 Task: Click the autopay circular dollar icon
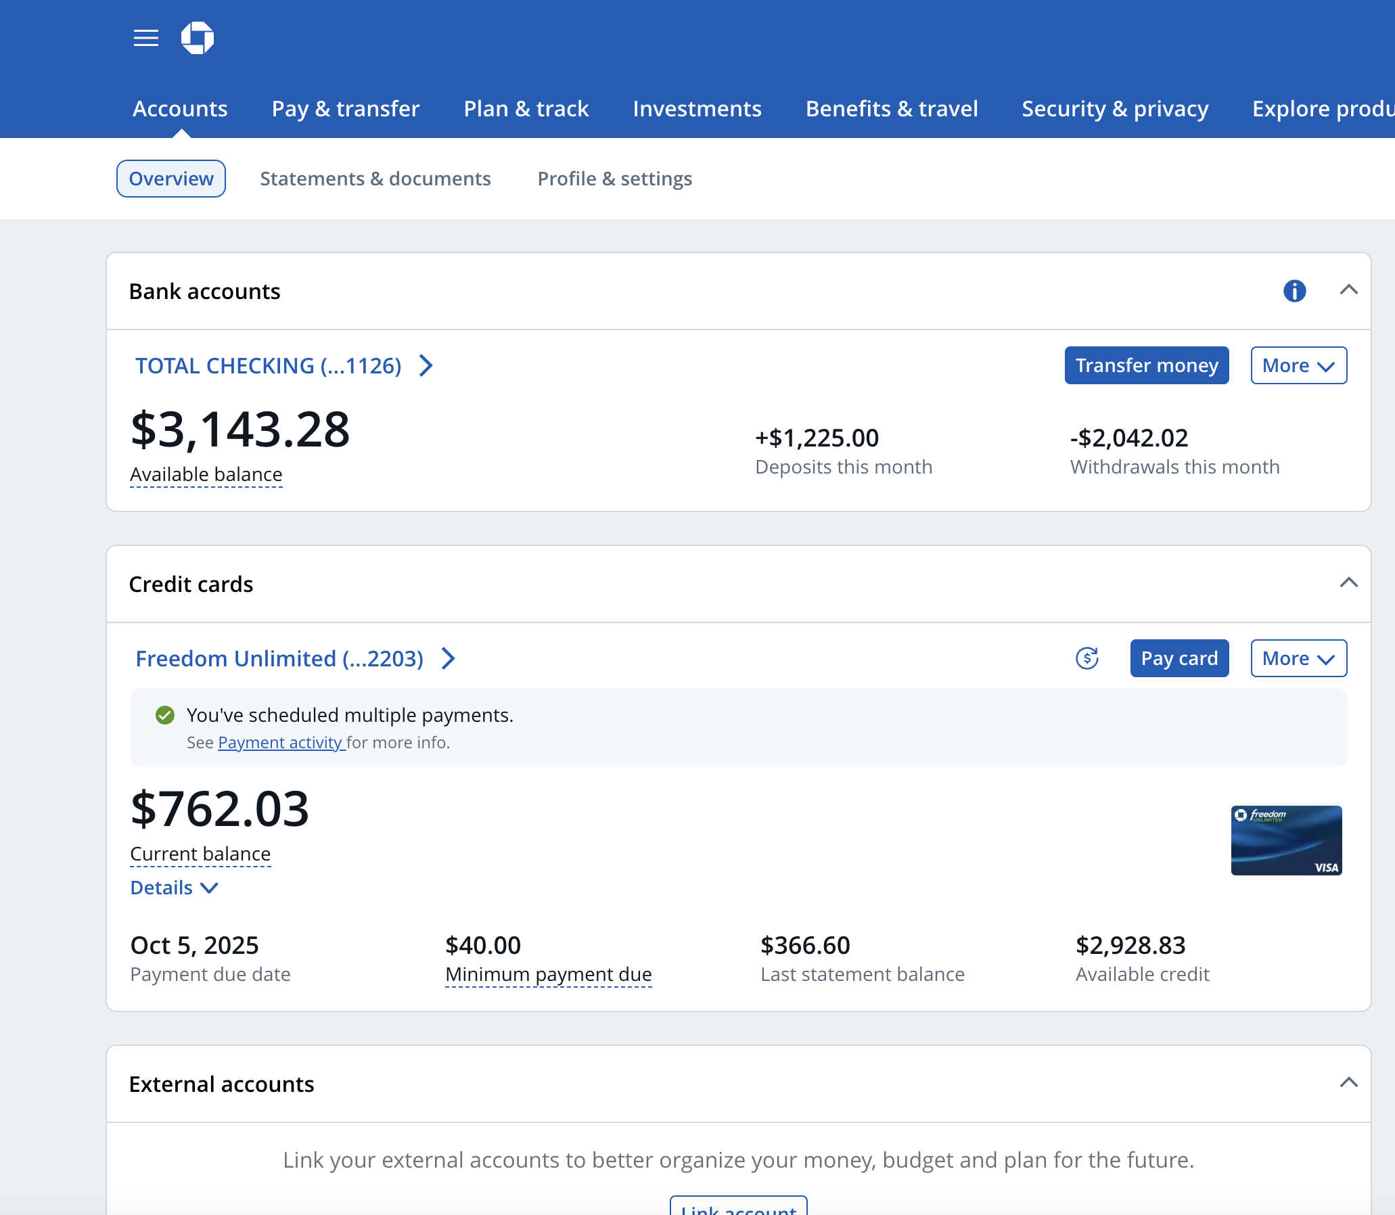coord(1087,658)
